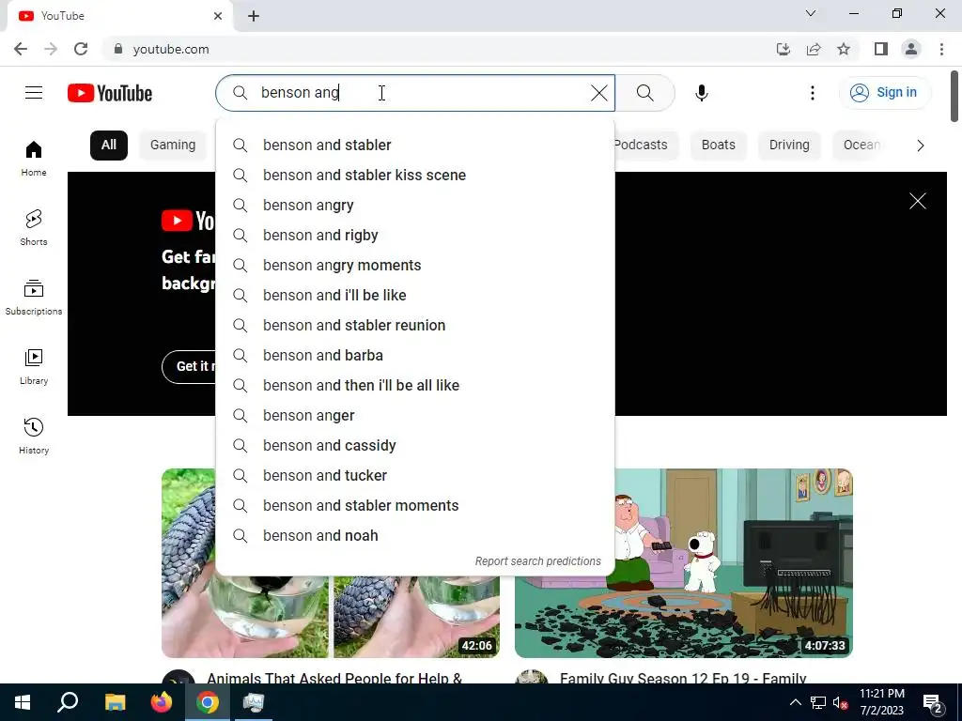Open the Chrome profile avatar
962x721 pixels.
click(911, 49)
